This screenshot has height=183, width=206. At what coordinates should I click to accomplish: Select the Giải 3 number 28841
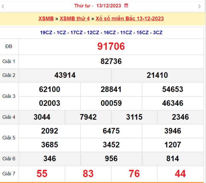(x=111, y=89)
